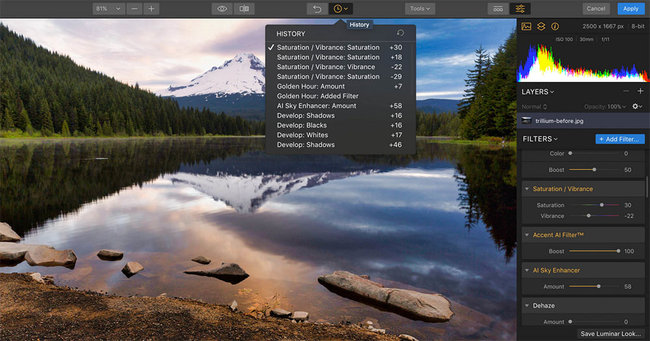Click the Add Filter button
650x341 pixels.
coord(619,139)
